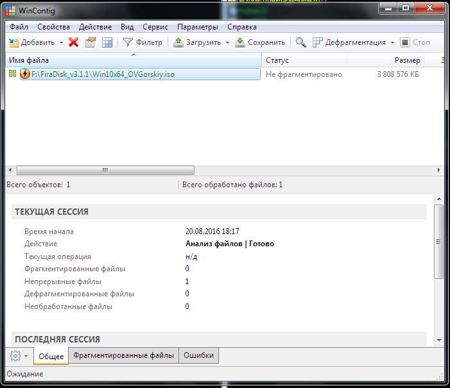Close the WinContig window
The height and width of the screenshot is (388, 450).
(x=429, y=8)
